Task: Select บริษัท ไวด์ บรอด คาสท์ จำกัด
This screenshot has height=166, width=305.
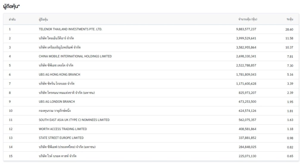Action: [57, 156]
